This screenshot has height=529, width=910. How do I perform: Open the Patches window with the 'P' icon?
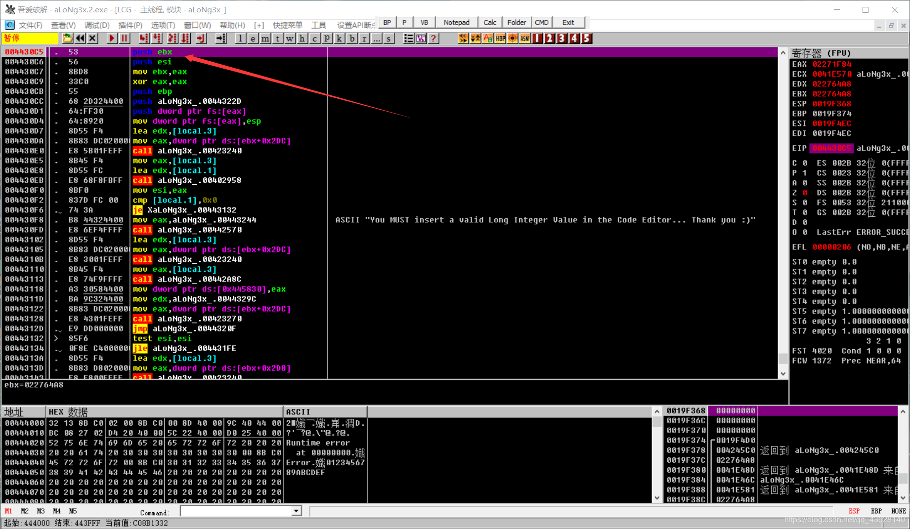327,38
